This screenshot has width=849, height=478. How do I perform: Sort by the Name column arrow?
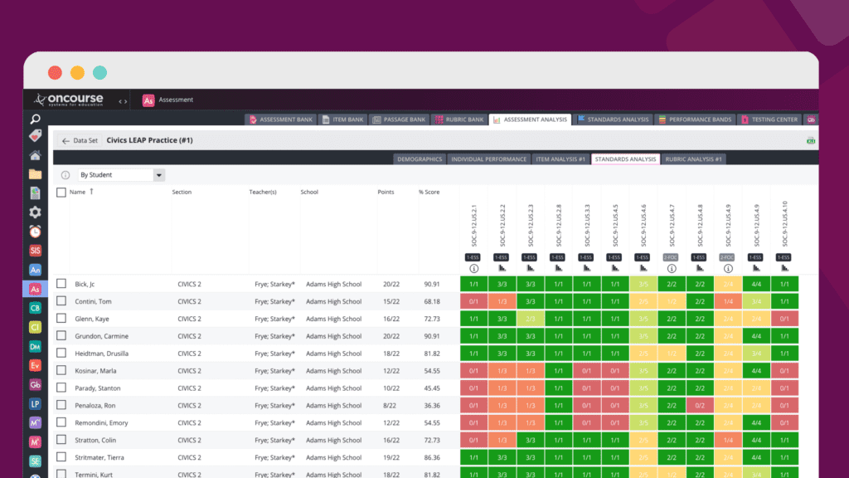91,192
